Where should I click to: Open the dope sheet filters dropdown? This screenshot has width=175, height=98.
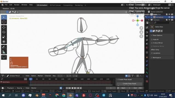(x=133, y=76)
